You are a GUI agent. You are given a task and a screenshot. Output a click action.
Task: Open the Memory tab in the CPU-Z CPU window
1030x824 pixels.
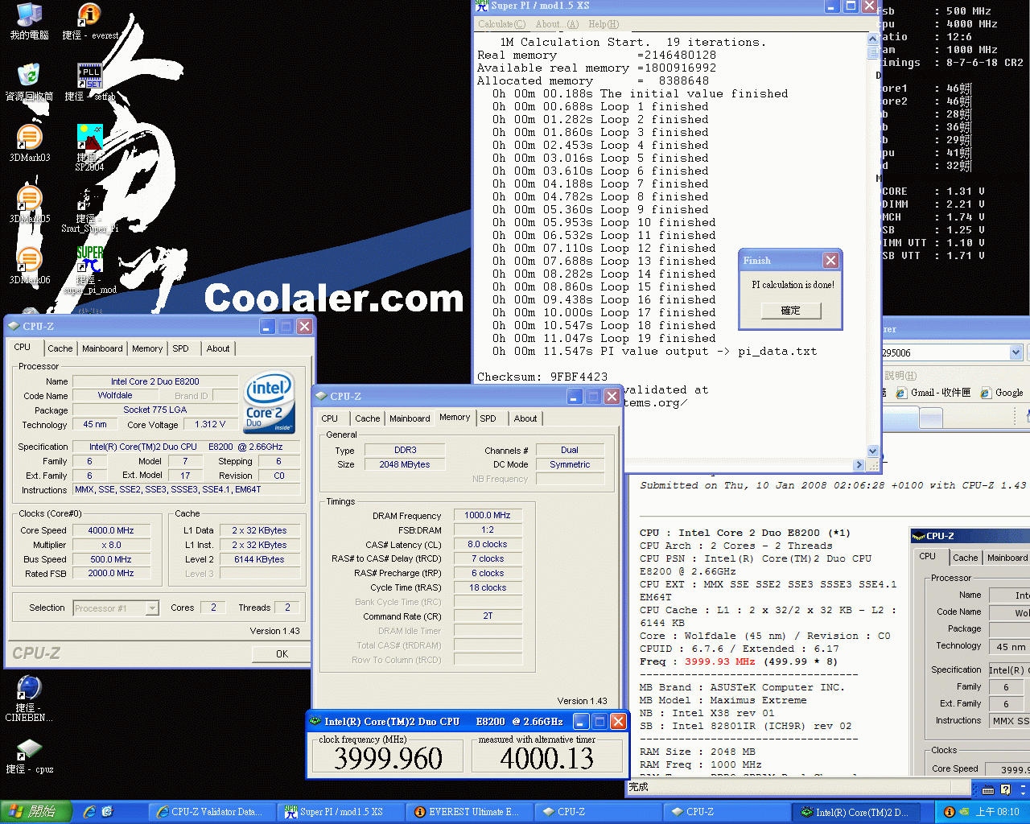click(147, 348)
